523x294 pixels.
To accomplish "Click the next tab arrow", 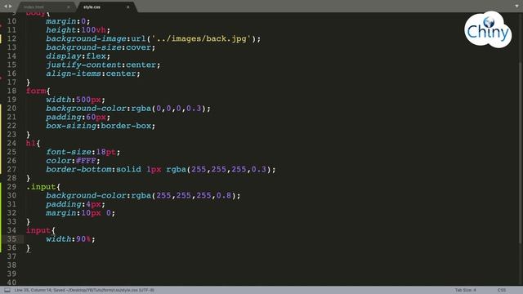I will [11, 7].
